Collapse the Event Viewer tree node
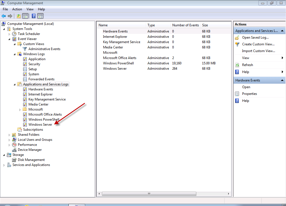This screenshot has width=286, height=206. pos(9,39)
